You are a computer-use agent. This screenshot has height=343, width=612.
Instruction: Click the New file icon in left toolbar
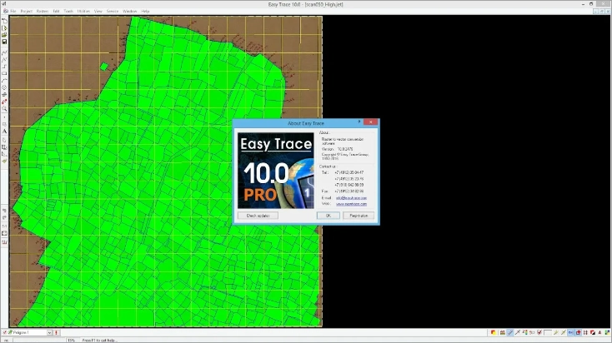tap(4, 21)
